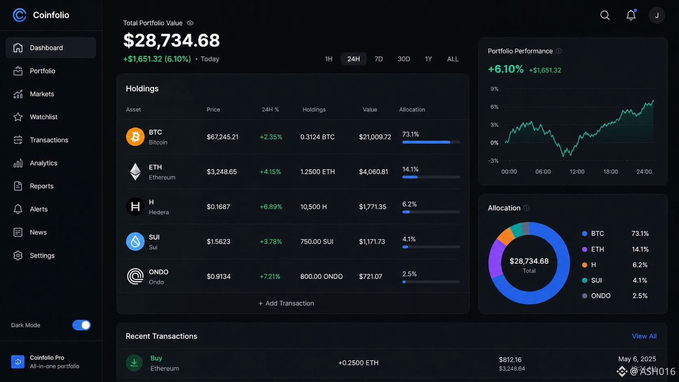Click the ETH purple legend dot
This screenshot has width=679, height=382.
pyautogui.click(x=584, y=249)
